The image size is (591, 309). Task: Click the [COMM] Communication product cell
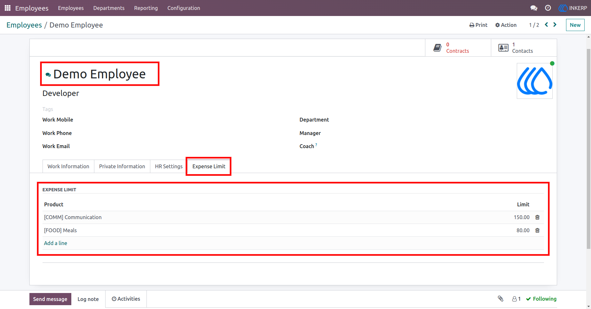[73, 217]
